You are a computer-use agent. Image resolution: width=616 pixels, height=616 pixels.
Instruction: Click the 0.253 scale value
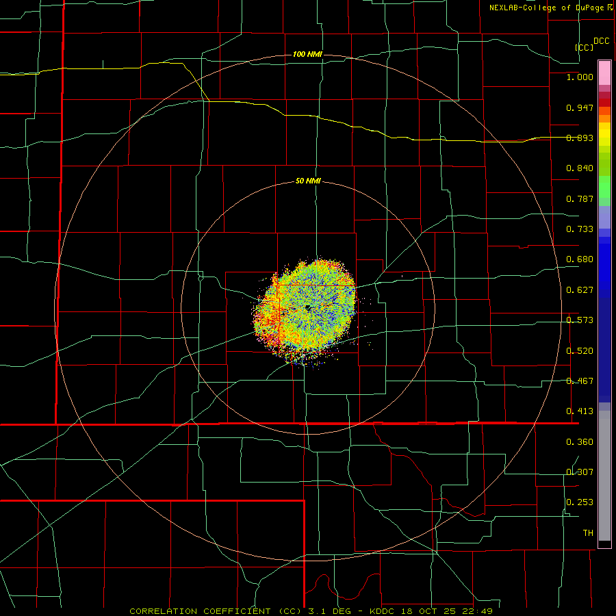click(580, 502)
